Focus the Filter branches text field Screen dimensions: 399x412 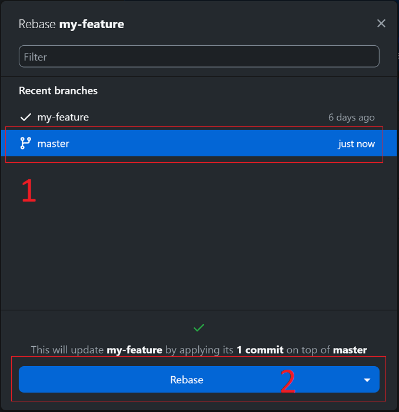point(199,56)
